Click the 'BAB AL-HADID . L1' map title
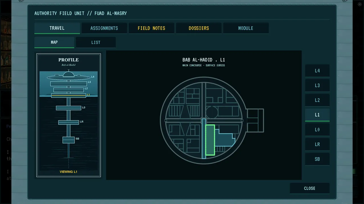Image resolution: width=364 pixels, height=204 pixels. click(204, 60)
